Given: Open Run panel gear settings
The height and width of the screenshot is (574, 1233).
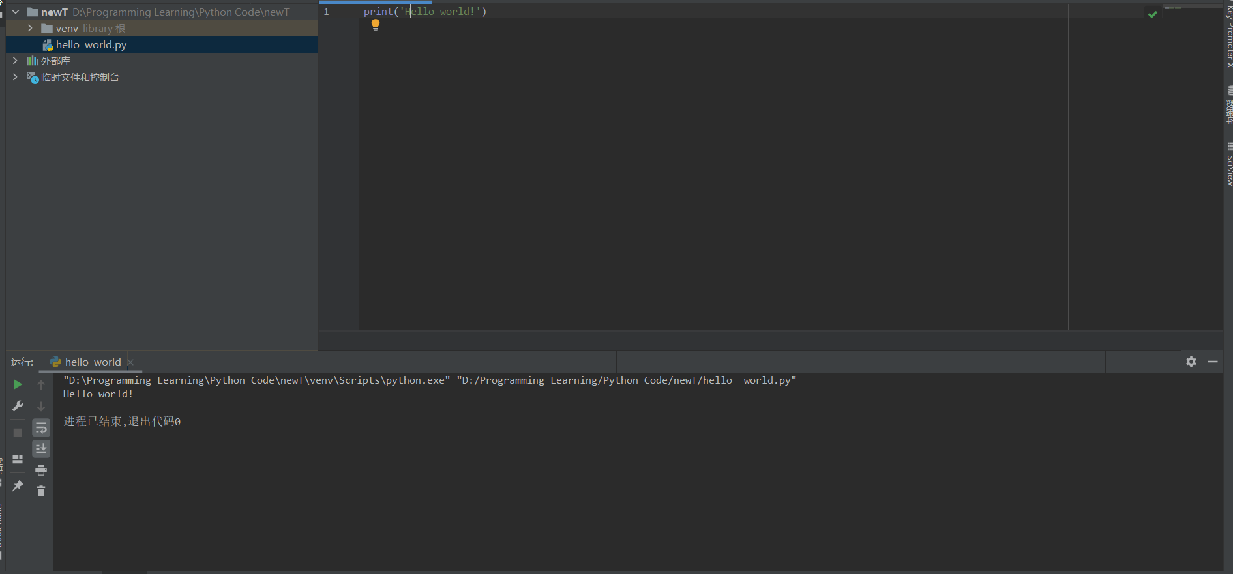Looking at the screenshot, I should [1191, 362].
